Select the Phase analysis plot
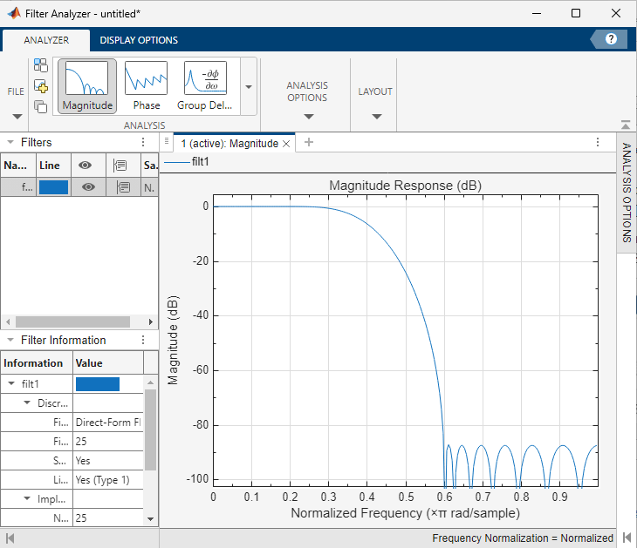 click(x=146, y=85)
